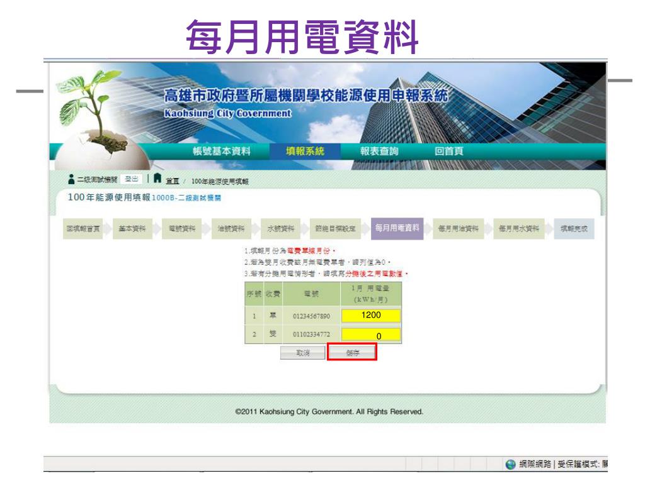Click the red text 分攤後之用電數值
This screenshot has height=483, width=645.
374,274
